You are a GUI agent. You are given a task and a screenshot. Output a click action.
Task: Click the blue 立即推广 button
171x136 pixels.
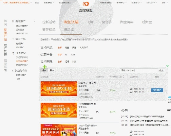coord(157,90)
